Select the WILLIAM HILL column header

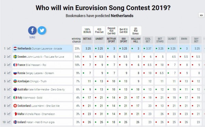(x=136, y=40)
